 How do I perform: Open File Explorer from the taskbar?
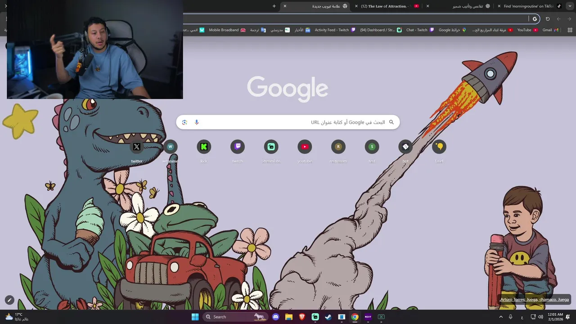[x=289, y=317]
